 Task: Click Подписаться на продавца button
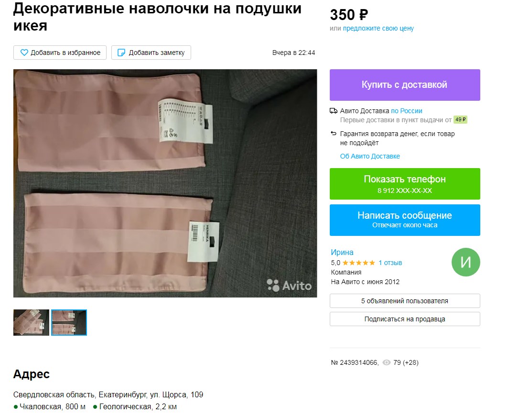[x=405, y=319]
